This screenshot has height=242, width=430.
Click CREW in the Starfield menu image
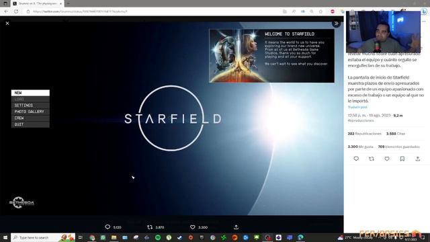point(30,118)
